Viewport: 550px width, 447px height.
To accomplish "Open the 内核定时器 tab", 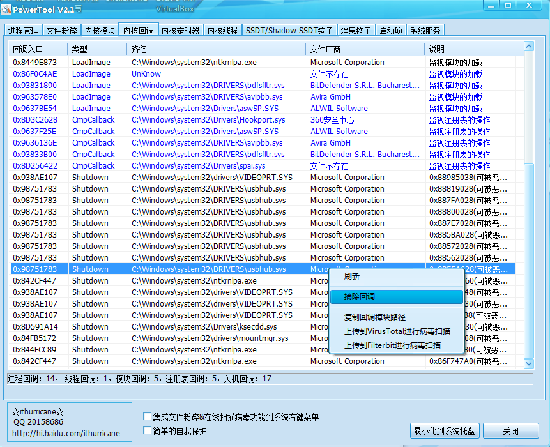I will 181,31.
